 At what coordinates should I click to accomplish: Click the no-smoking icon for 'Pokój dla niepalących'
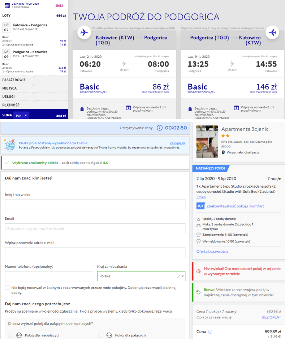[x=19, y=335]
